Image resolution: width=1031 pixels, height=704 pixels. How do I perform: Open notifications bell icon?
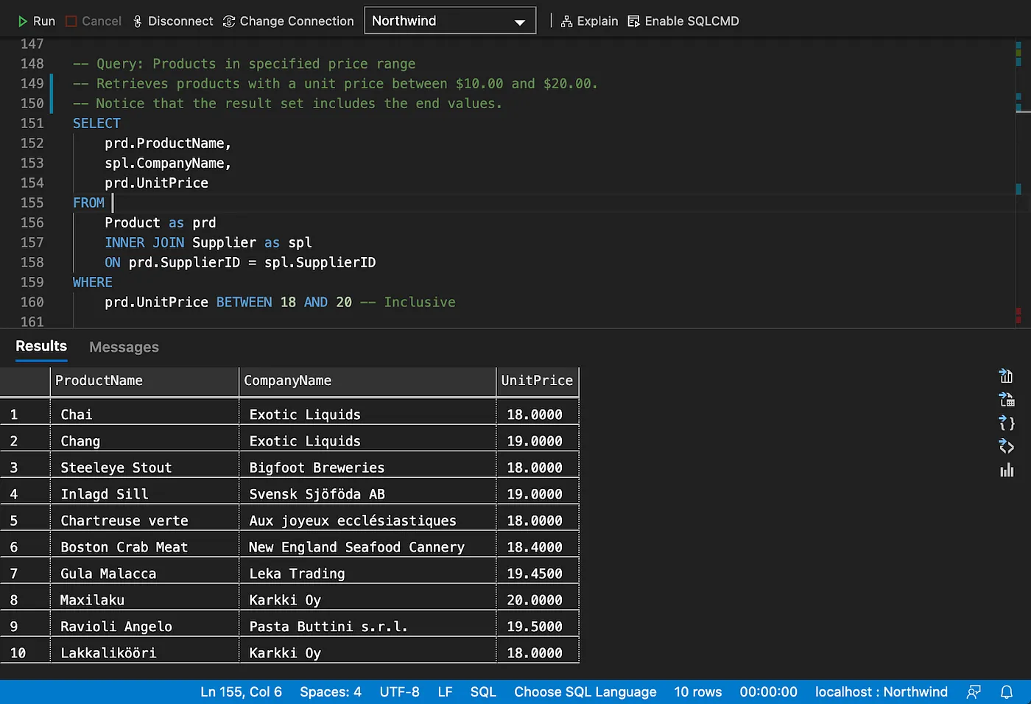[1007, 692]
